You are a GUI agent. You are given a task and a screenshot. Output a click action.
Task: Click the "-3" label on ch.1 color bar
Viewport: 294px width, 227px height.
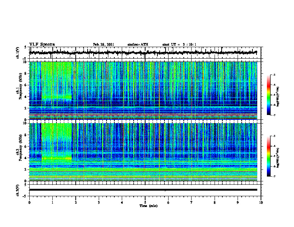tap(274, 75)
